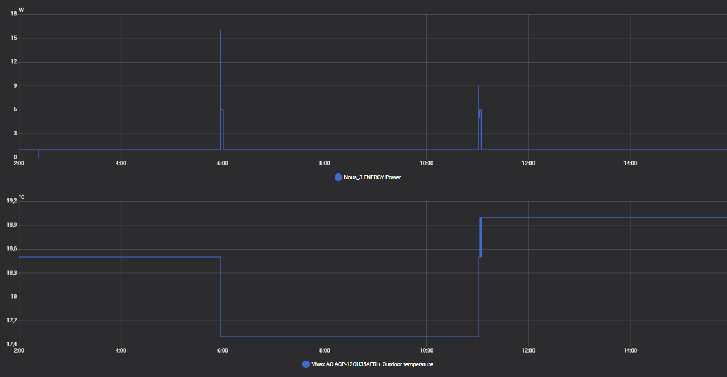Click the 17.5 °C temperature line at 8:00
This screenshot has height=377, width=727.
(325, 337)
